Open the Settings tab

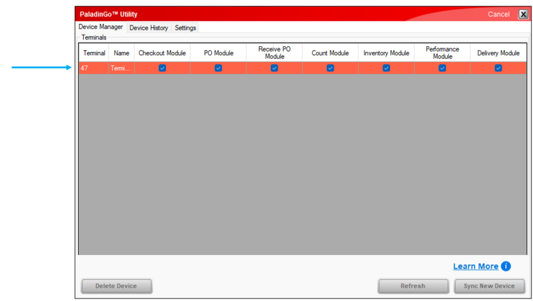coord(185,28)
